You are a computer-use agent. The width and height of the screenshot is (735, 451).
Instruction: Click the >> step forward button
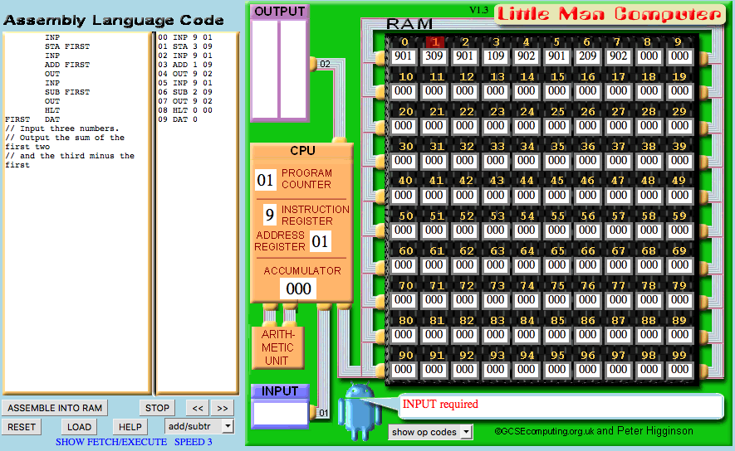pyautogui.click(x=223, y=408)
